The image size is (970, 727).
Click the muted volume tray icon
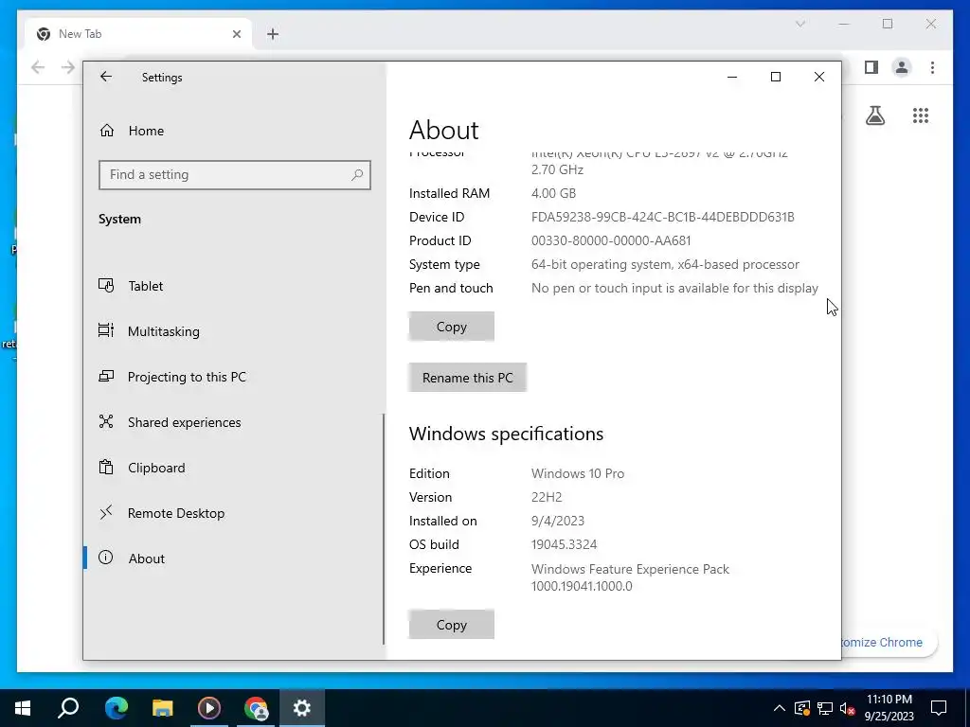click(x=847, y=708)
